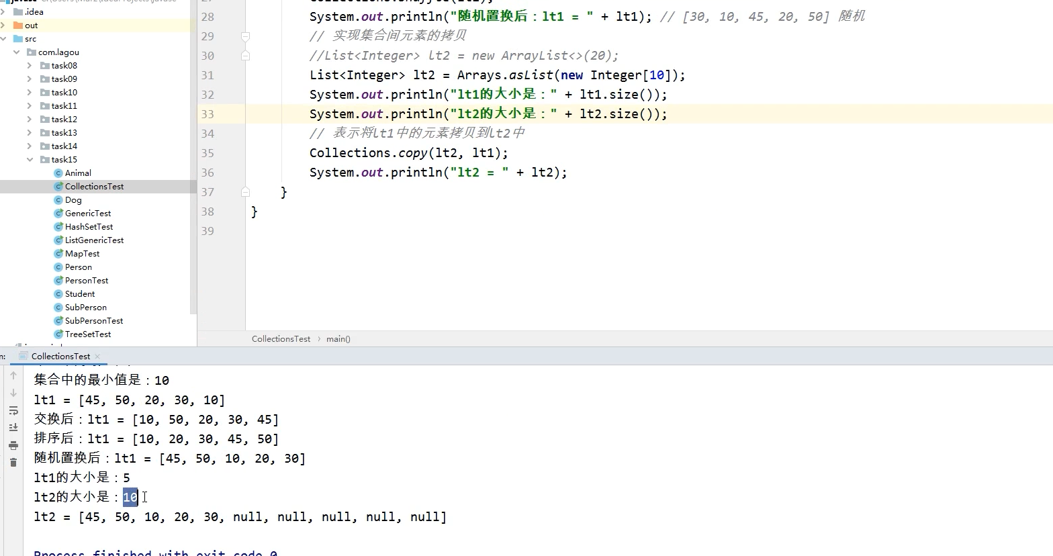Image resolution: width=1053 pixels, height=556 pixels.
Task: Expand the task12 package
Action: (x=30, y=120)
